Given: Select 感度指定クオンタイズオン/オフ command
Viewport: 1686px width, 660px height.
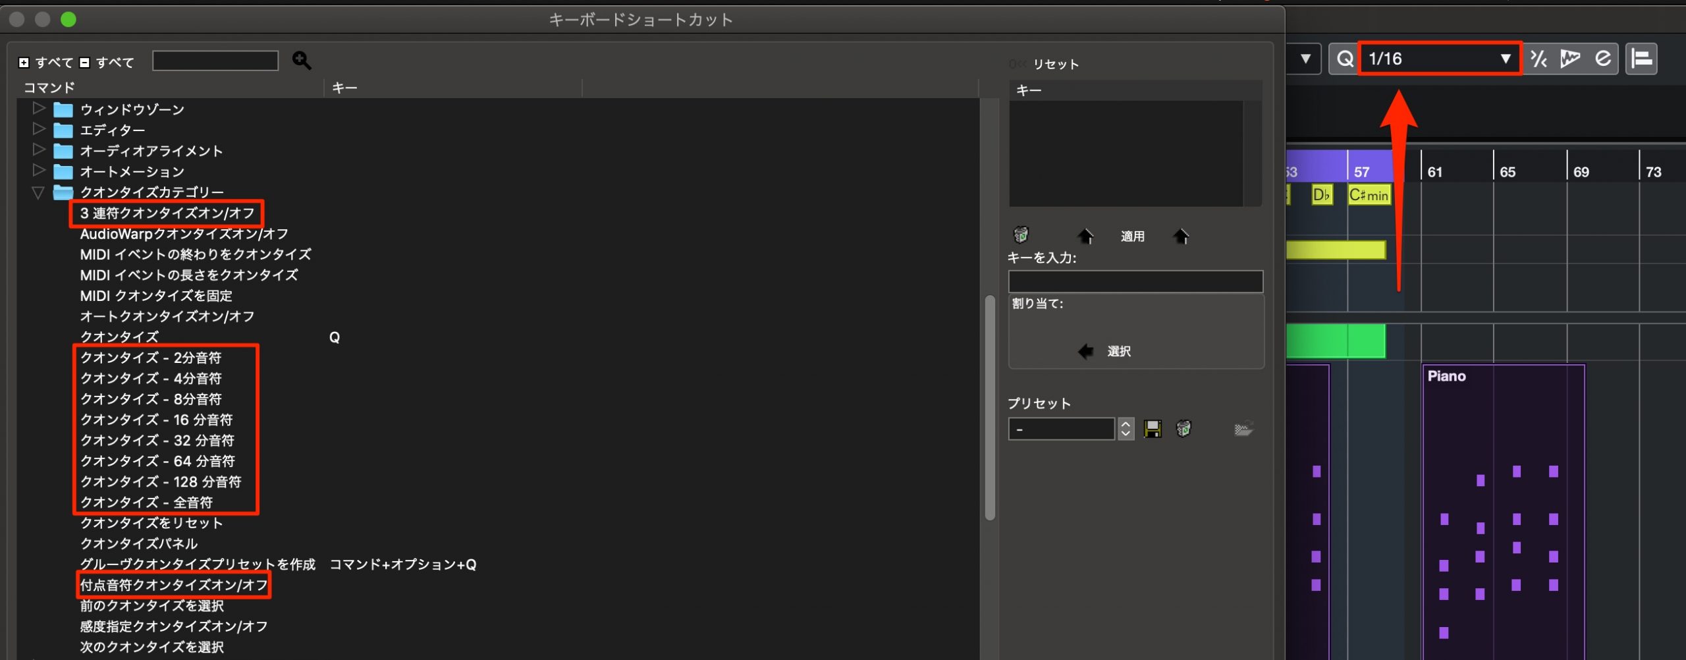Looking at the screenshot, I should click(173, 626).
